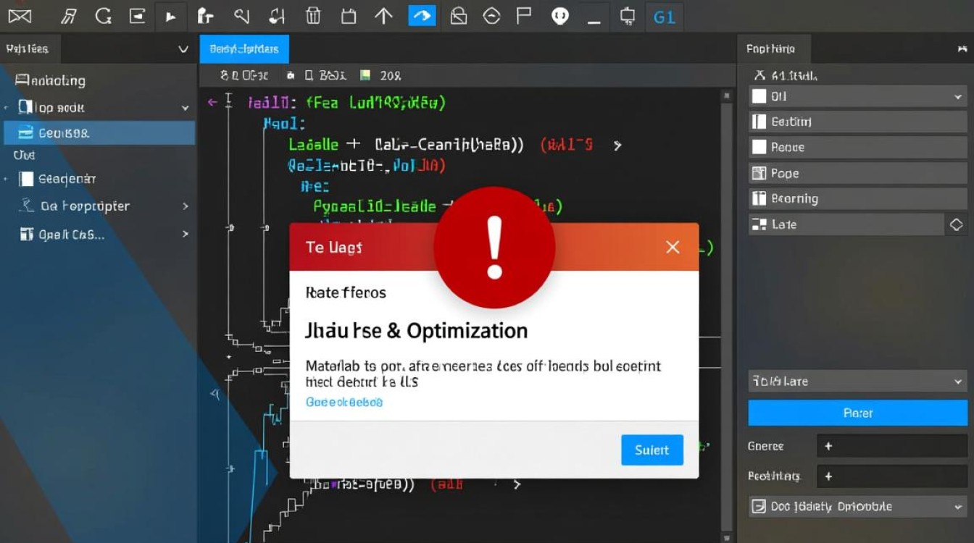Click the wide blue button in right panel

858,413
